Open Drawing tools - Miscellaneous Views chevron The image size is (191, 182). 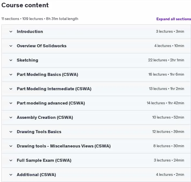click(11, 146)
